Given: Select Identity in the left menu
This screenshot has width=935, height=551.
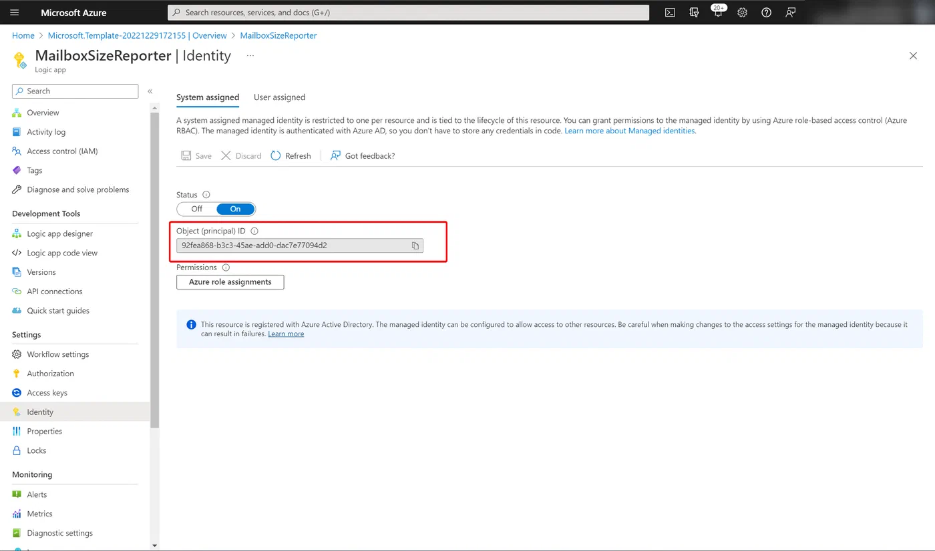Looking at the screenshot, I should [x=75, y=412].
